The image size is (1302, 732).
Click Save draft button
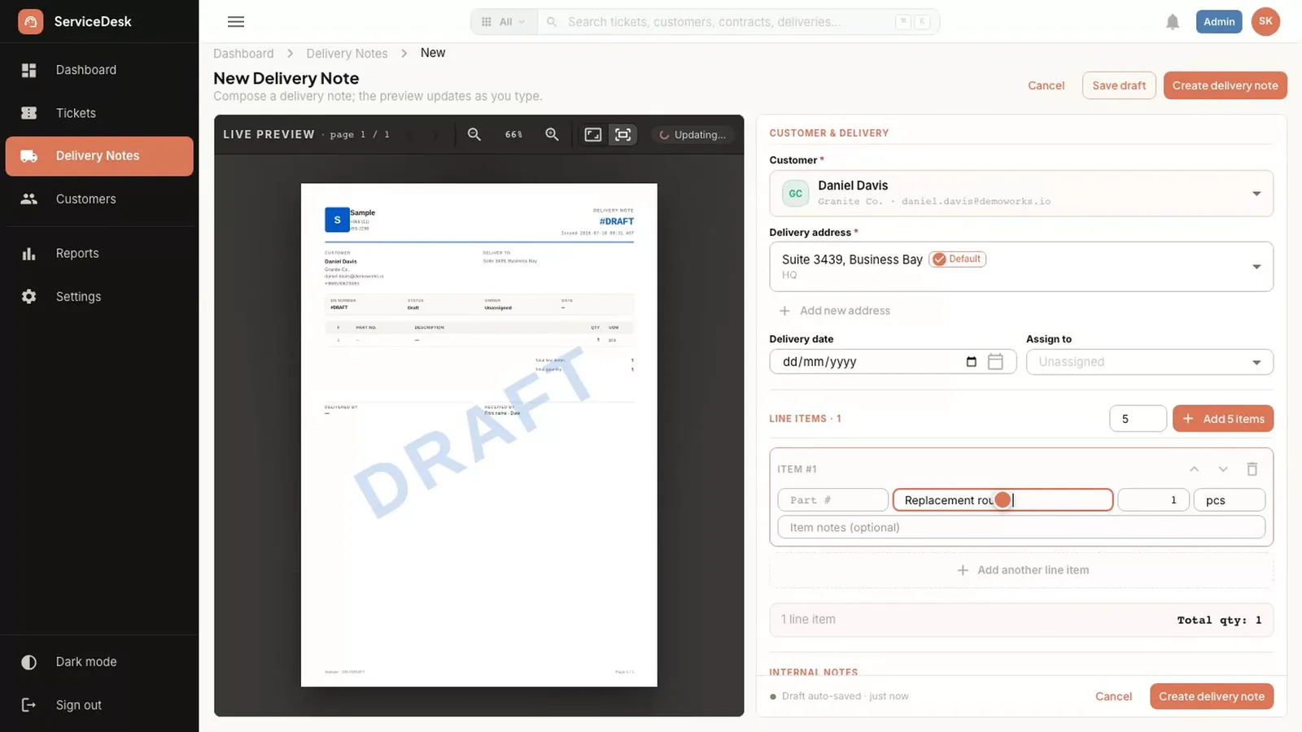point(1119,85)
